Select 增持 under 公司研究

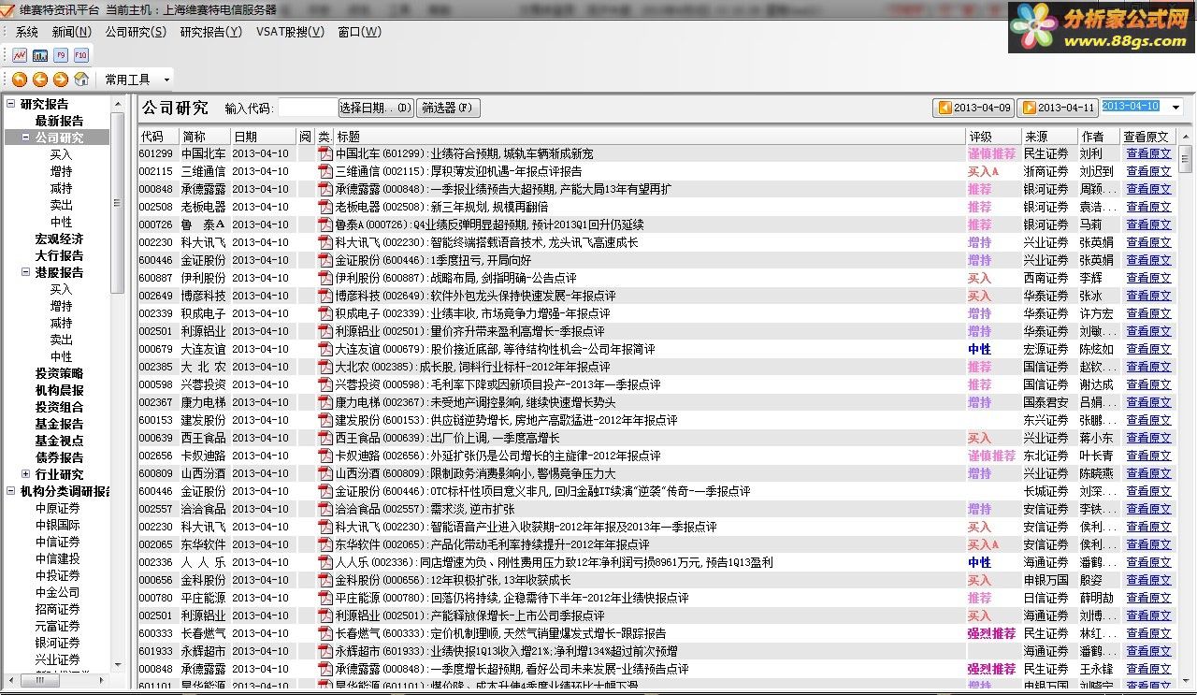(61, 171)
